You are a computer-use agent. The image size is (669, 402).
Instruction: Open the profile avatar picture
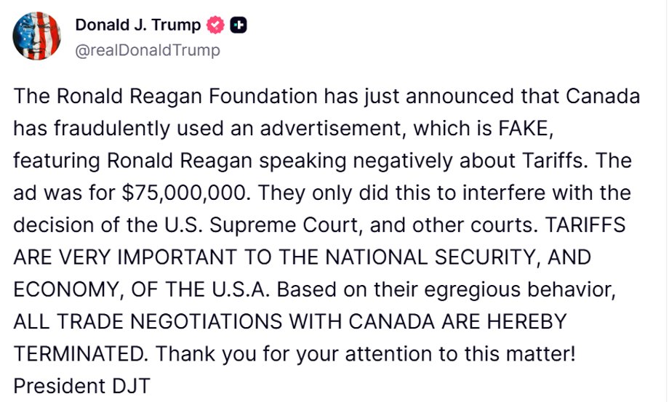click(x=36, y=36)
